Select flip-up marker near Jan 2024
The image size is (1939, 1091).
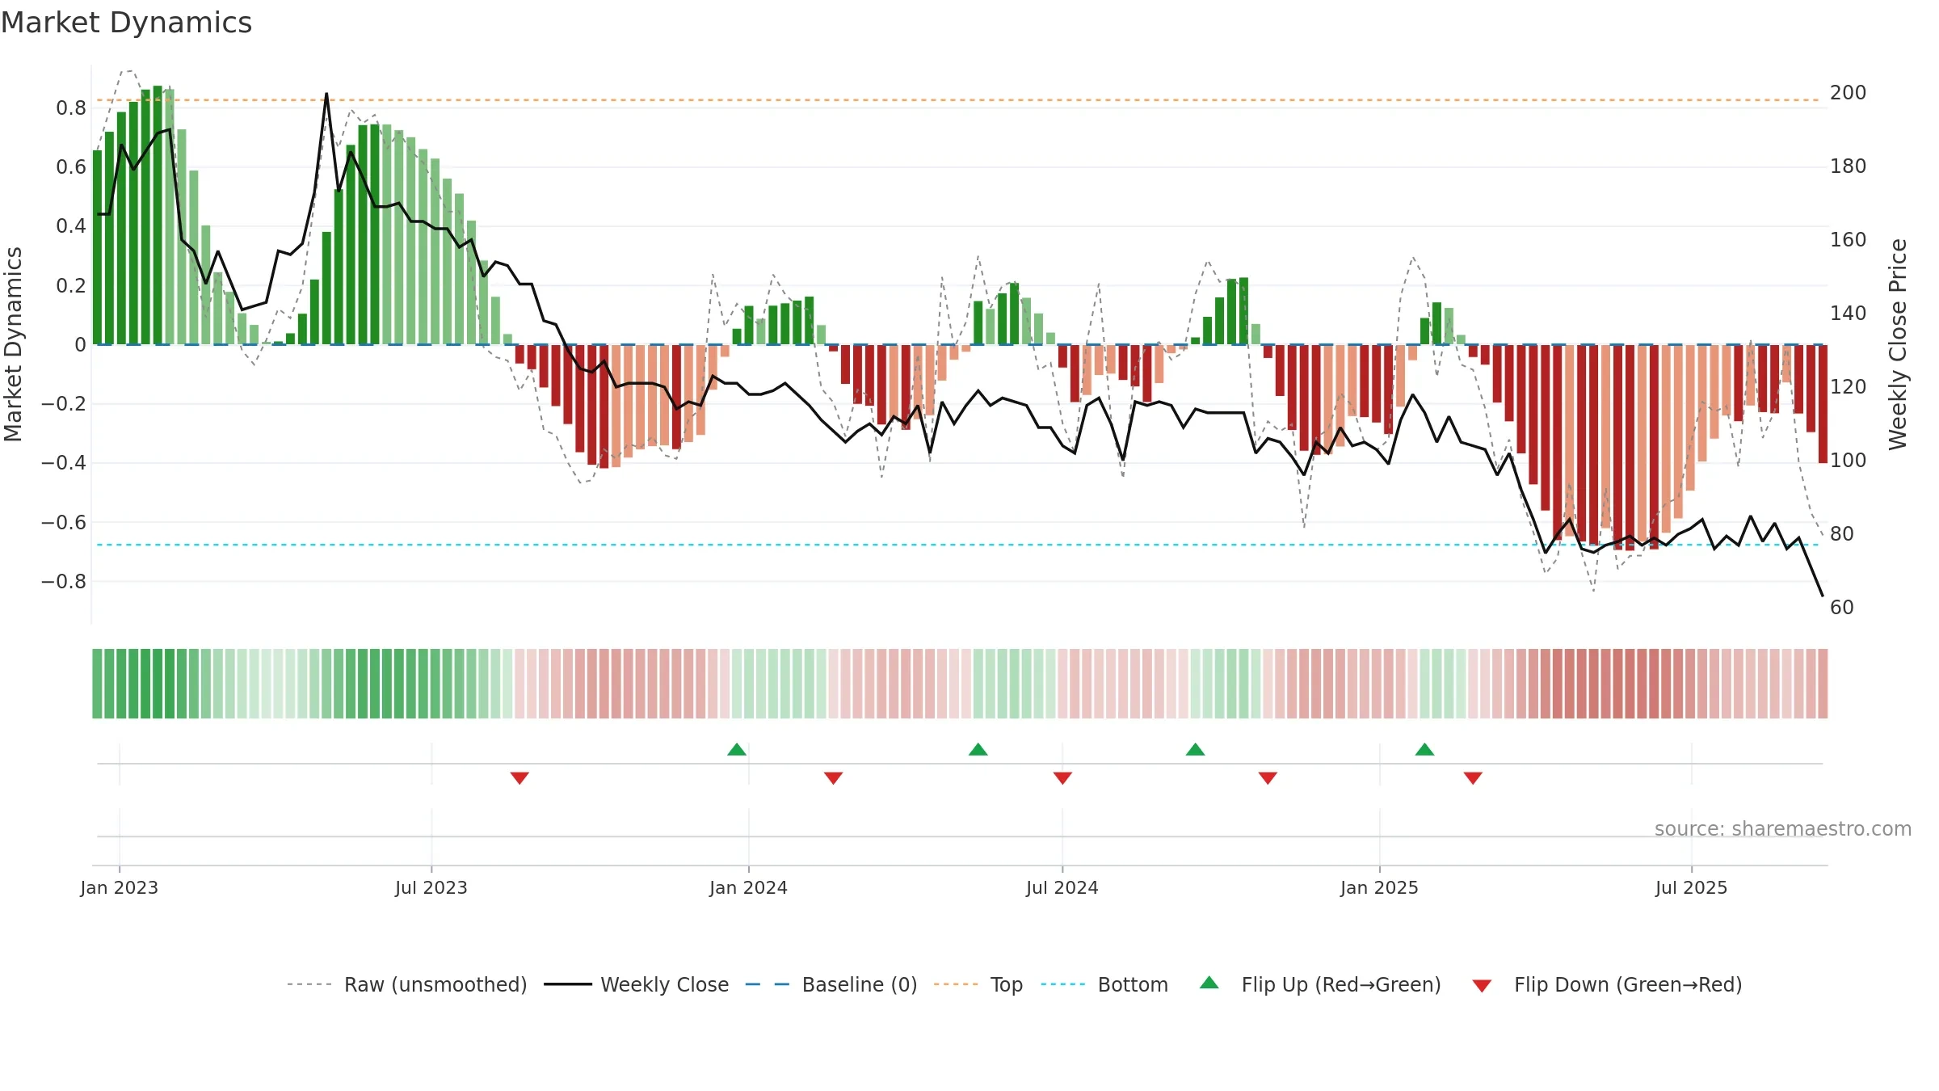737,749
